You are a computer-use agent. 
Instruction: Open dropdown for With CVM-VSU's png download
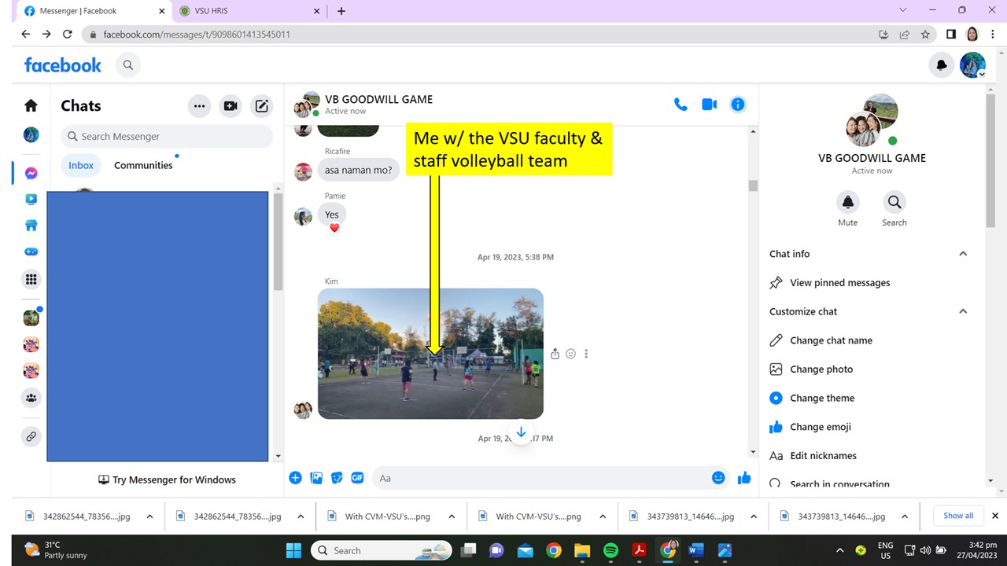[x=452, y=516]
